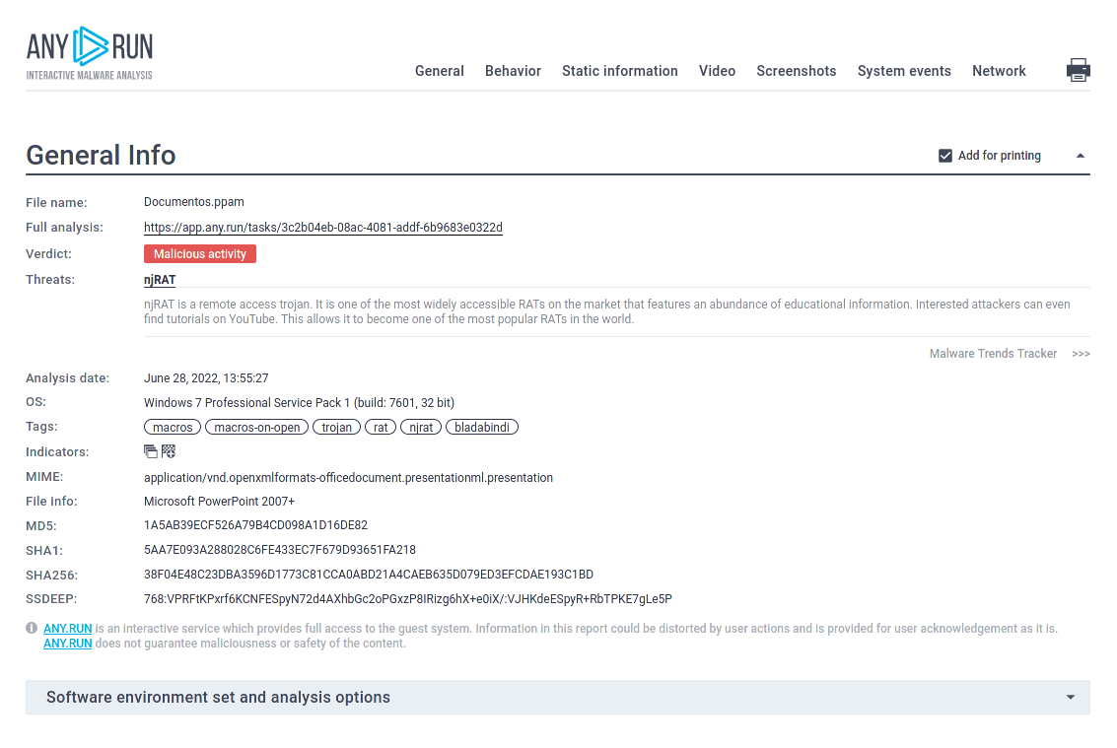Expand Software environment set and analysis options
Image resolution: width=1117 pixels, height=748 pixels.
(1070, 697)
